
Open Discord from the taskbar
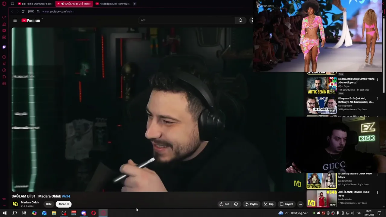pyautogui.click(x=84, y=213)
